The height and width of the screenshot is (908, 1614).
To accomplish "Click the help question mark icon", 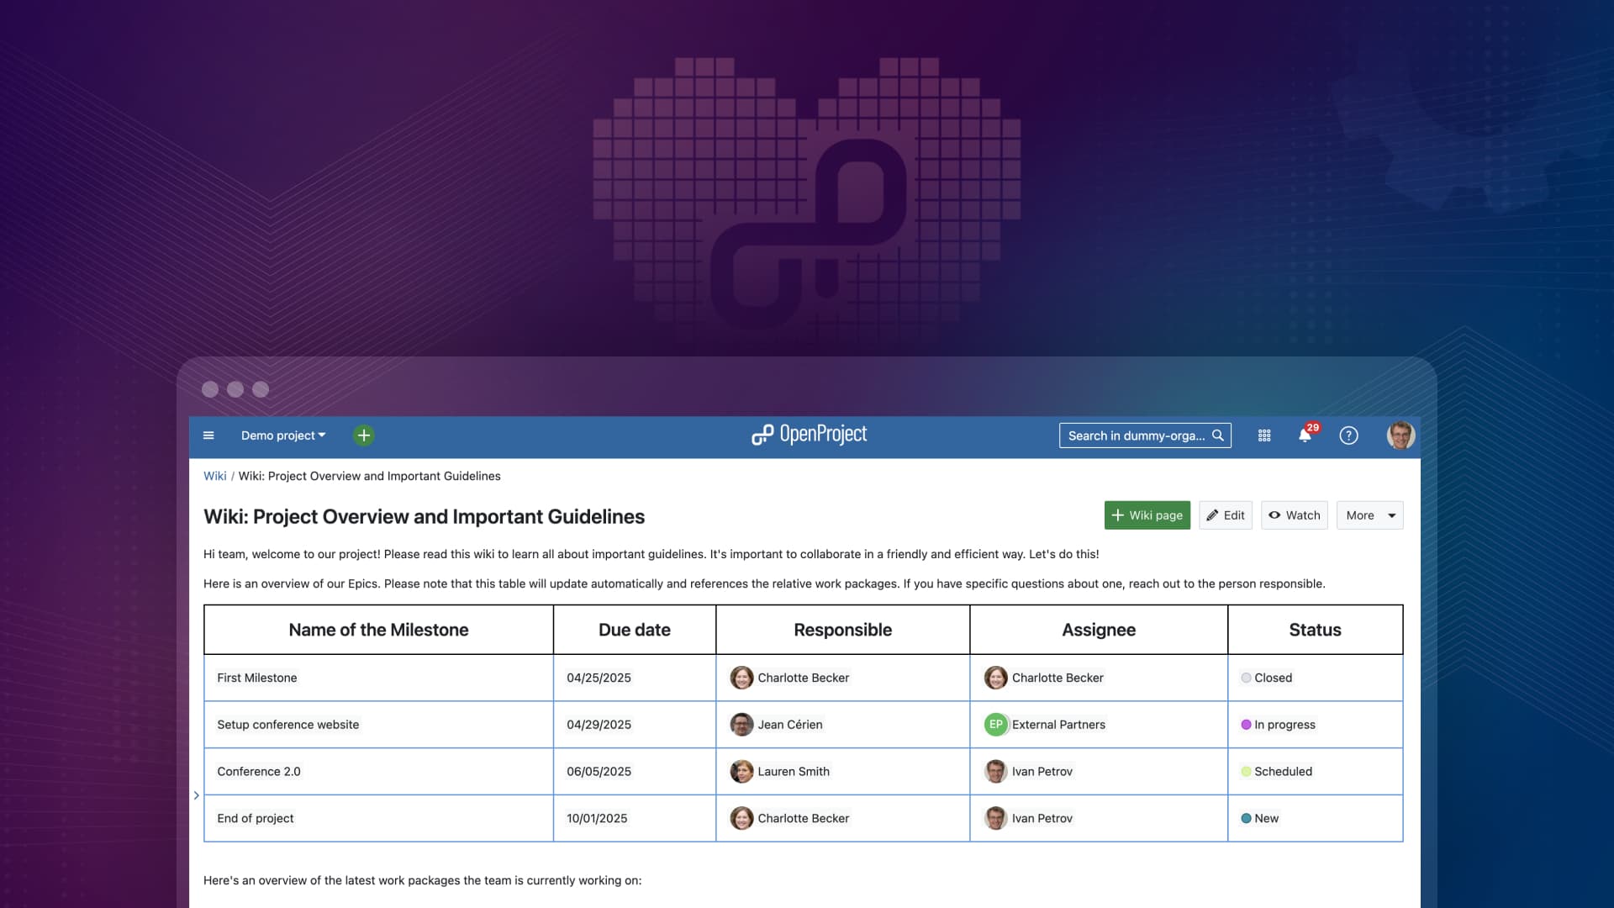I will click(x=1348, y=435).
